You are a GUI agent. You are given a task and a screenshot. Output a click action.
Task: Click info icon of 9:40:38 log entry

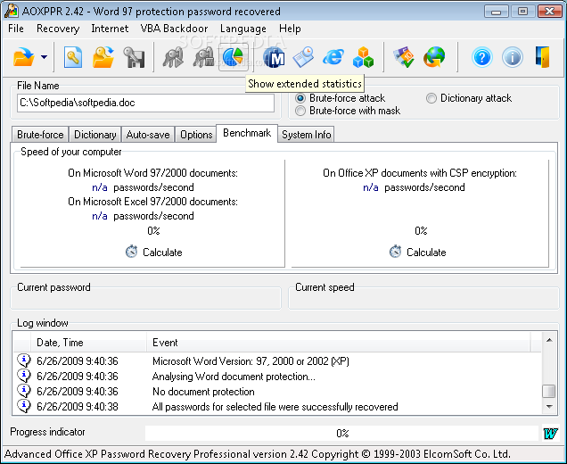[24, 406]
